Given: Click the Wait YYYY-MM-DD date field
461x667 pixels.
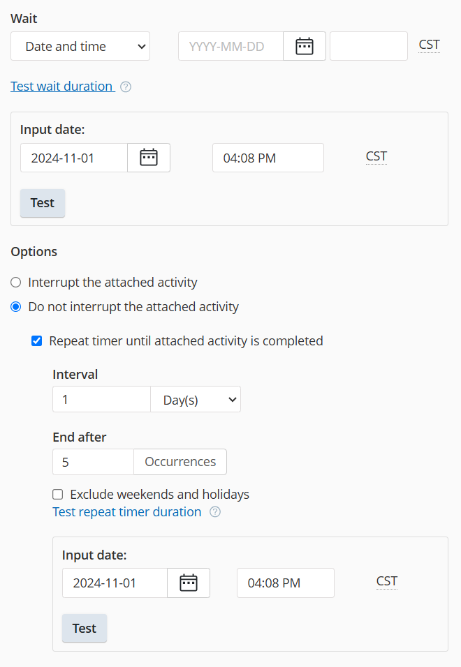Looking at the screenshot, I should point(230,47).
